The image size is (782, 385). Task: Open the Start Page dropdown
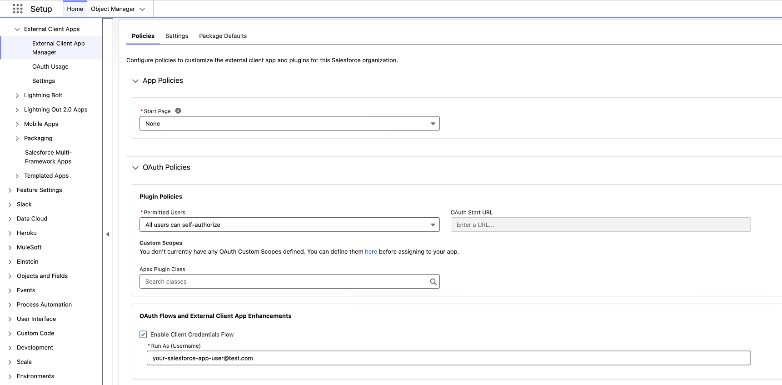coord(289,124)
